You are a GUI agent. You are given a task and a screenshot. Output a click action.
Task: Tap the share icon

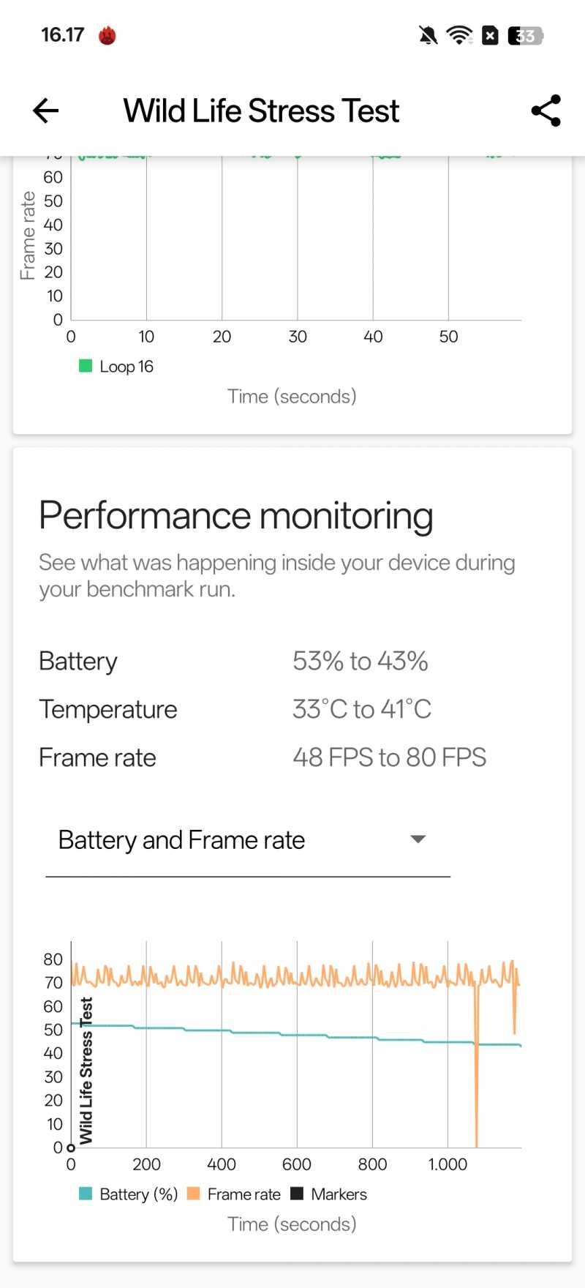pyautogui.click(x=546, y=111)
